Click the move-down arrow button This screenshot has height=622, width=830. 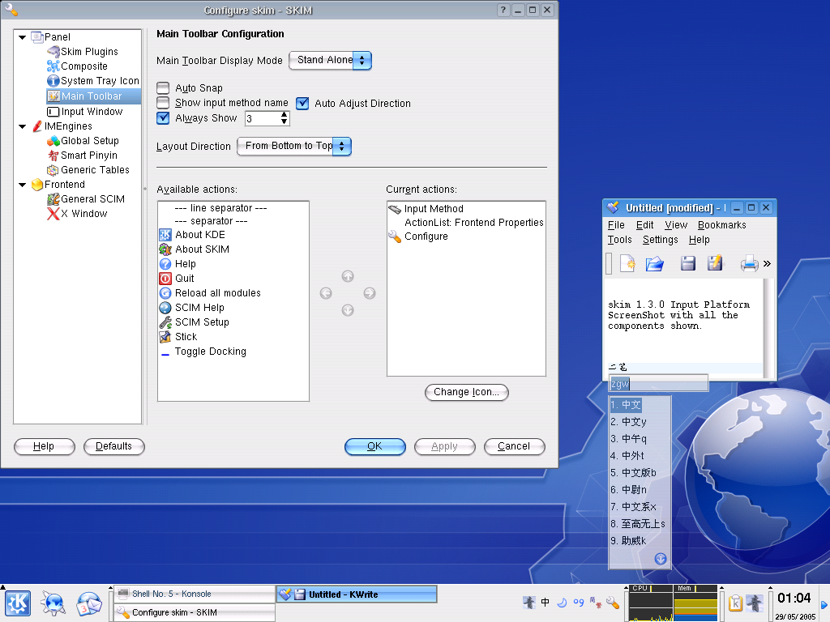click(348, 310)
